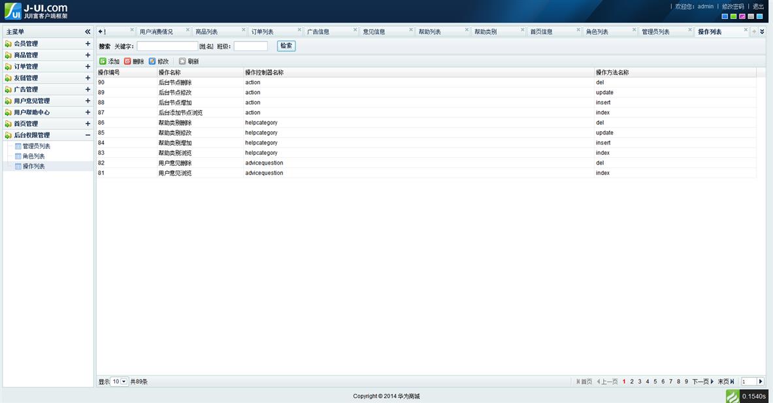
Task: Select the row named 帮助类别修改
Action: [x=427, y=133]
